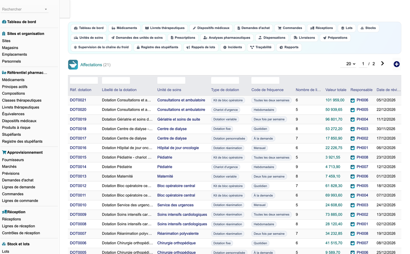This screenshot has height=254, width=410.
Task: Open the Médicaments toolbar button
Action: click(x=124, y=28)
